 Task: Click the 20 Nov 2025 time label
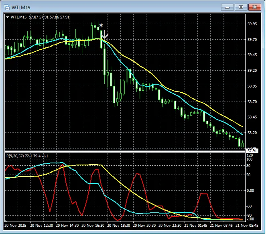tap(15, 226)
